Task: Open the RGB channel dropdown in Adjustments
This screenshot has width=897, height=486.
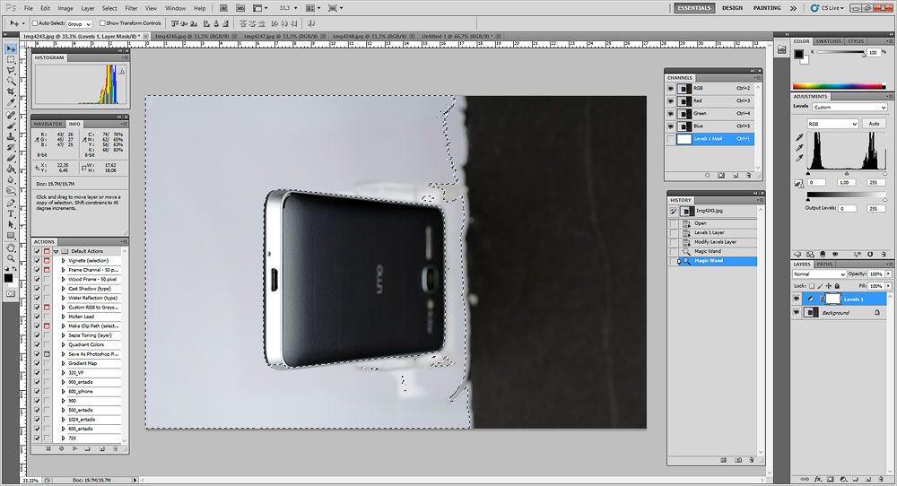Action: 832,124
